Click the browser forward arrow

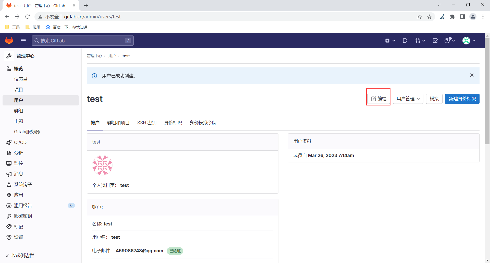click(x=17, y=17)
